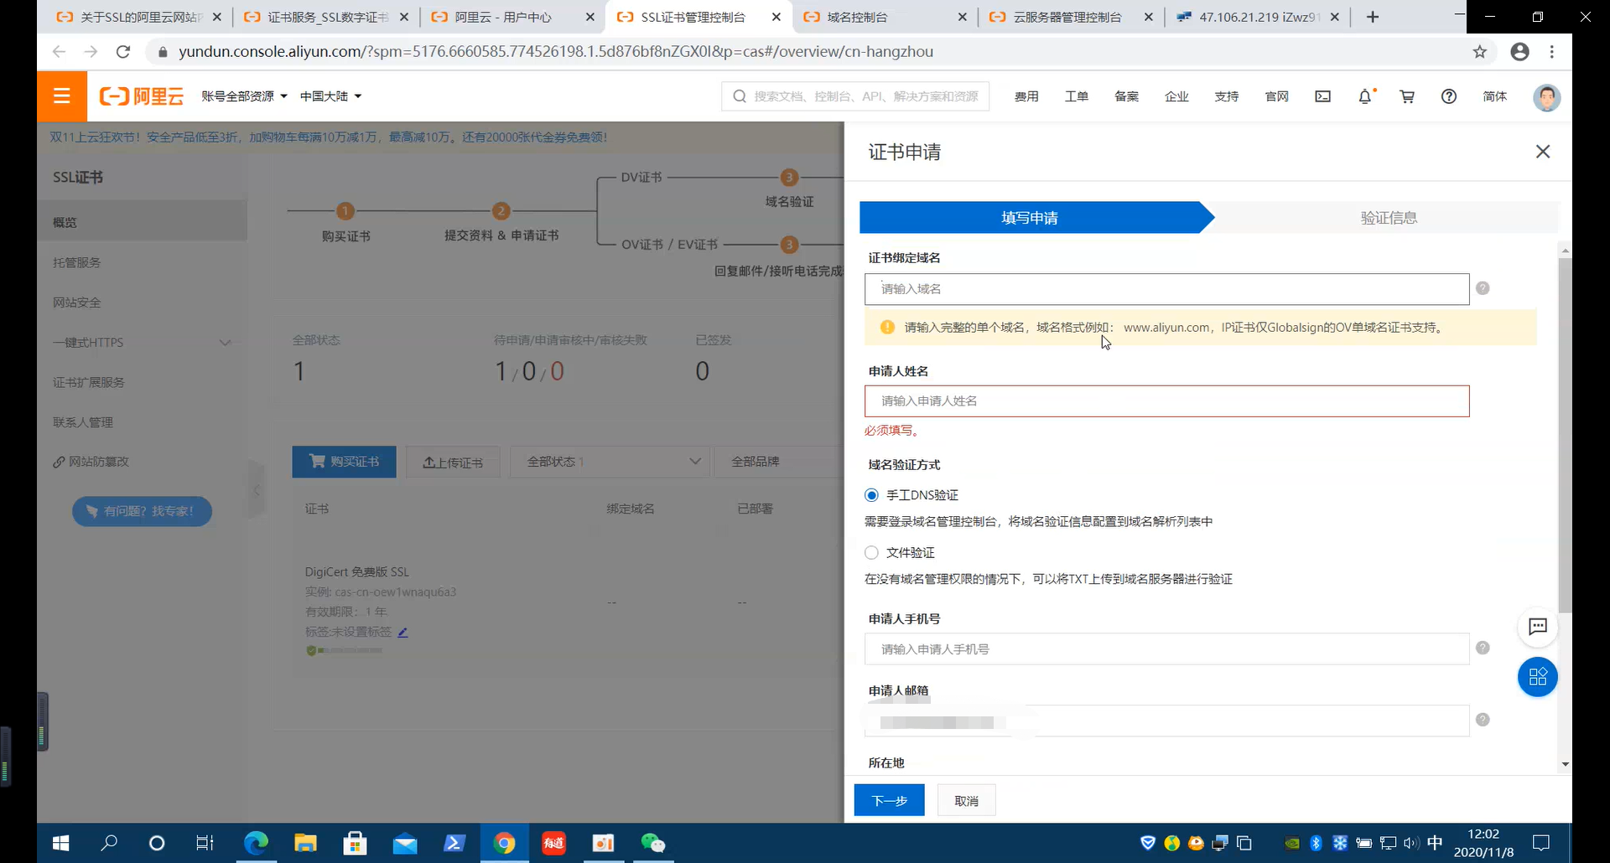
Task: Focus the 申请人邮箱 input field
Action: pos(1166,721)
